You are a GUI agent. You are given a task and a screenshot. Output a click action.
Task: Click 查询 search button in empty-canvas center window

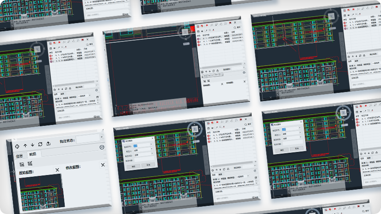coord(237,27)
